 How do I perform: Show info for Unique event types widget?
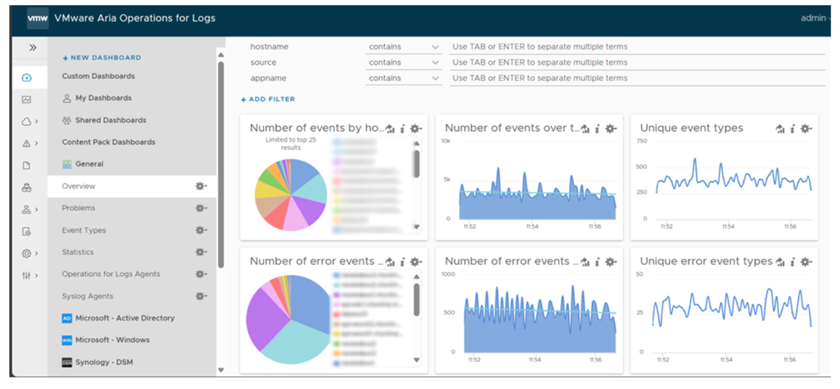[x=792, y=129]
